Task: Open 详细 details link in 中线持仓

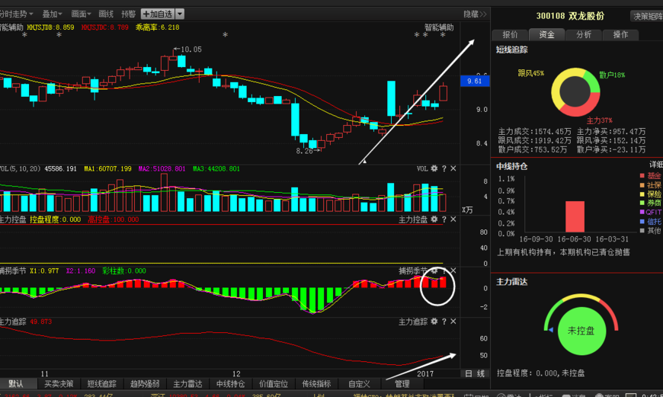Action: click(x=656, y=165)
